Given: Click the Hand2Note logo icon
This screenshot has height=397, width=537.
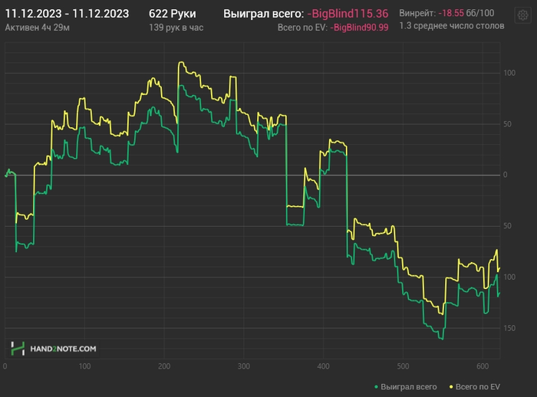Looking at the screenshot, I should [18, 349].
